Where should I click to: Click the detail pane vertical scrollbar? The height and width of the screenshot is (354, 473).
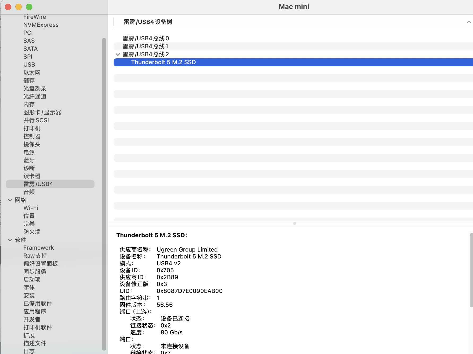tap(471, 270)
